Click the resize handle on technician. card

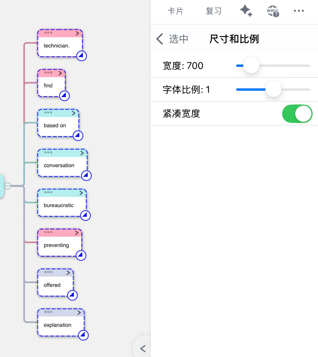click(81, 56)
